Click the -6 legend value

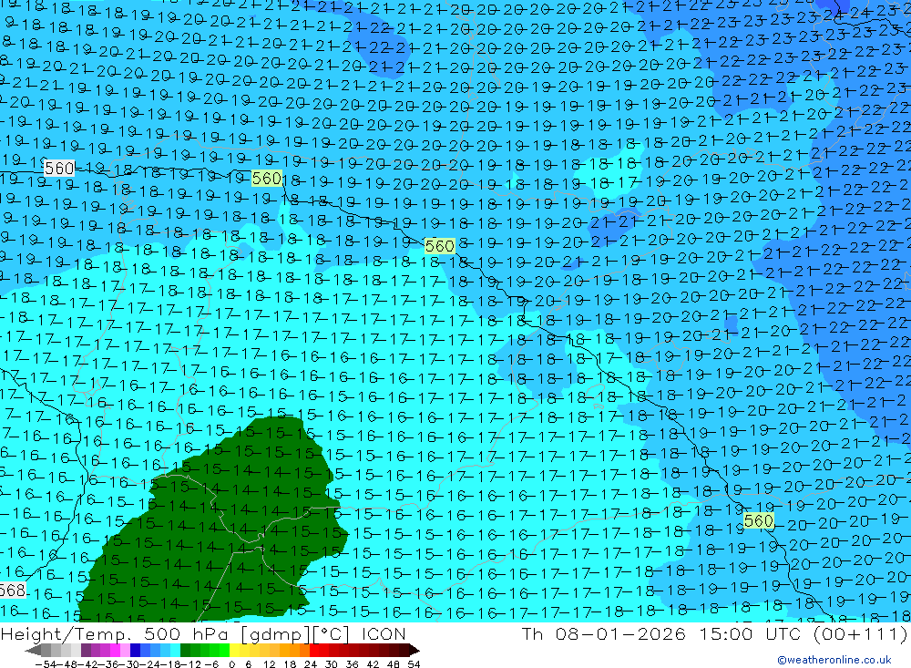pos(211,664)
